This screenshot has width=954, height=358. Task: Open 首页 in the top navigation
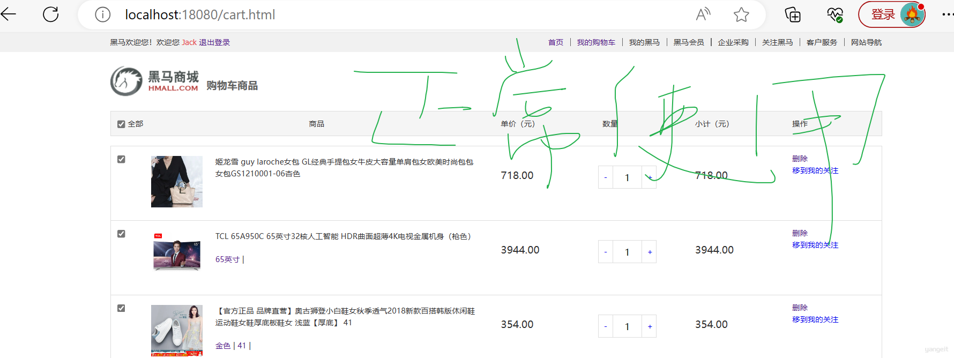click(556, 42)
